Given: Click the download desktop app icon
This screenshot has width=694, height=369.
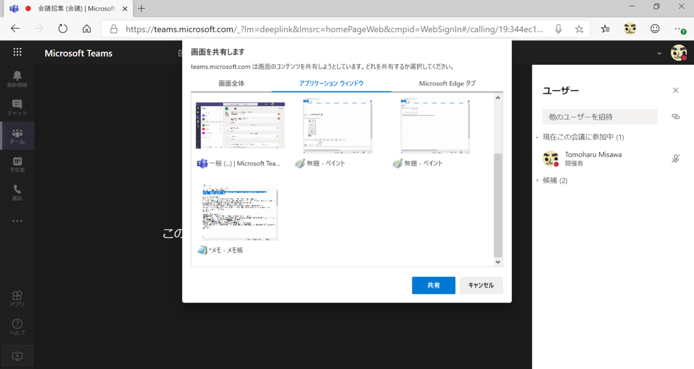Looking at the screenshot, I should (17, 355).
